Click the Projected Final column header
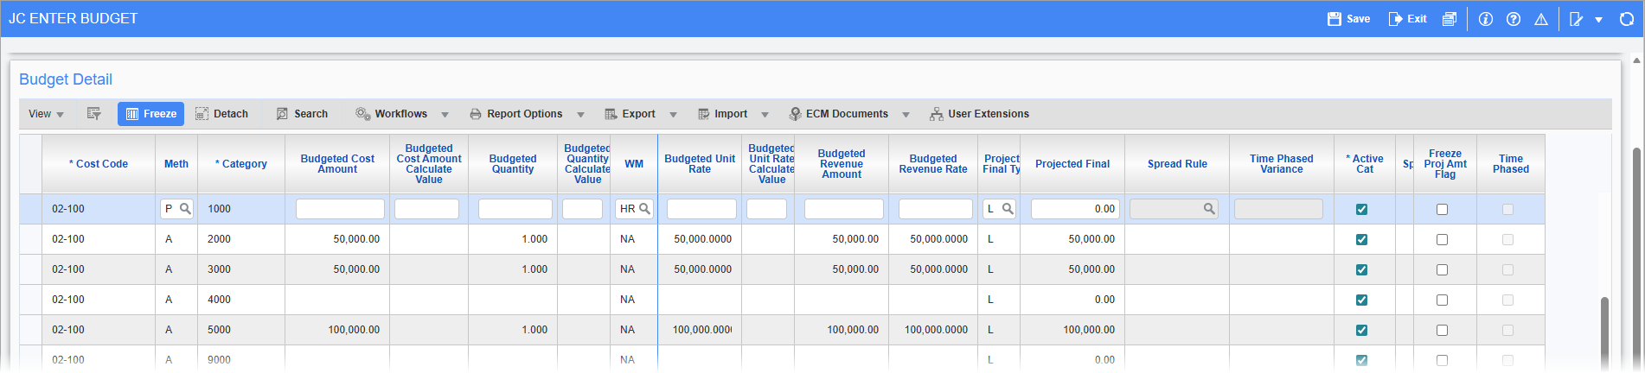Image resolution: width=1645 pixels, height=373 pixels. click(x=1072, y=164)
